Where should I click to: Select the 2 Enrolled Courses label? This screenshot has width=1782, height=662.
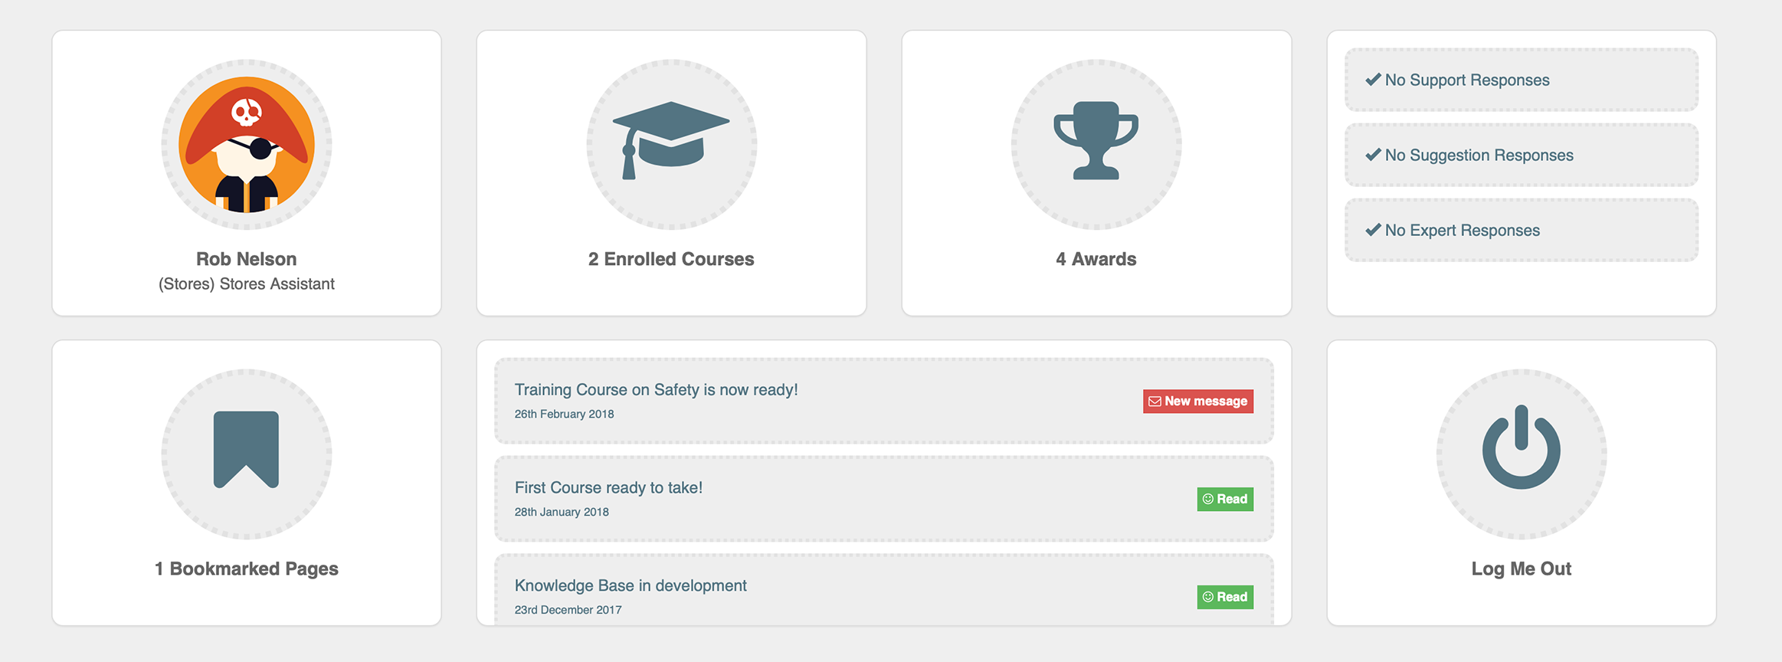(671, 259)
